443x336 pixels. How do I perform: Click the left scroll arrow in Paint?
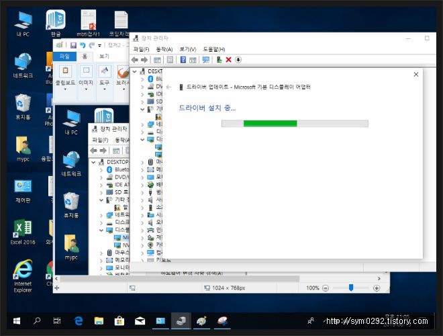pyautogui.click(x=56, y=279)
